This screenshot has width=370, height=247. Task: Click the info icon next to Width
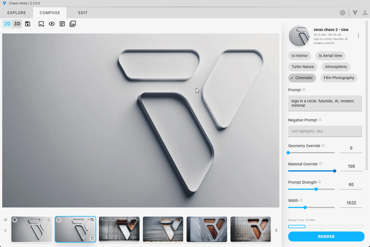click(301, 200)
